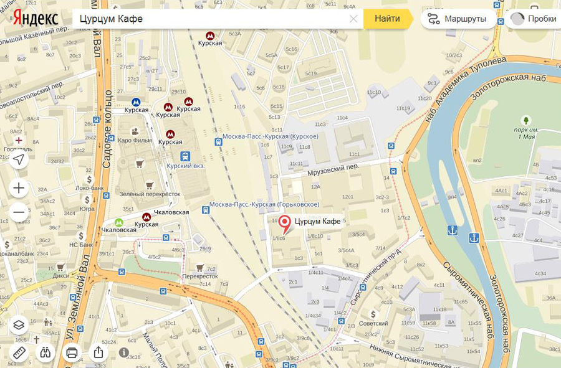561x368 pixels.
Task: Zoom out with the minus button
Action: click(19, 212)
